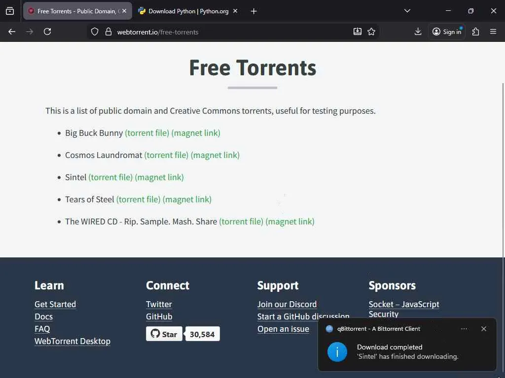Open Tears of Steel magnet link
Viewport: 505px width, 378px height.
click(187, 200)
